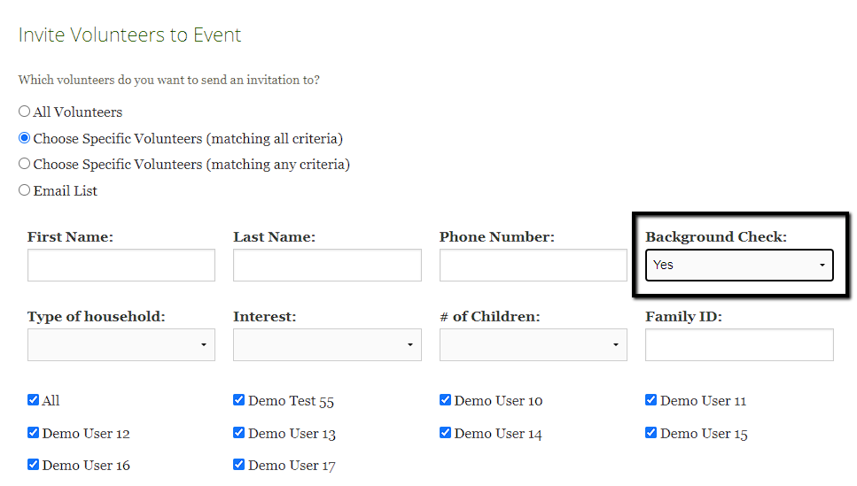857x486 pixels.
Task: Click the Family ID input field
Action: point(739,345)
